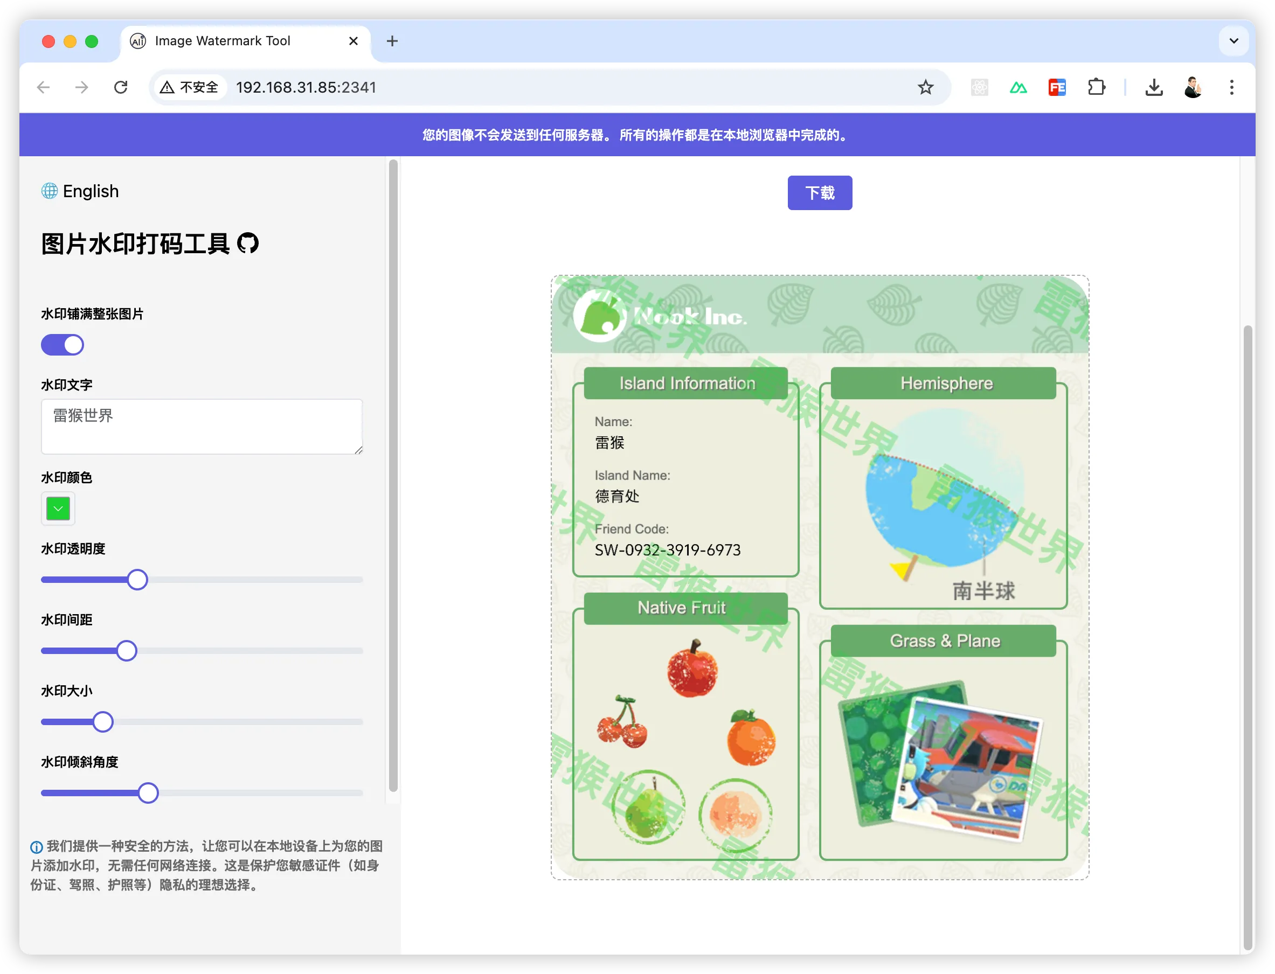
Task: Bookmark this page with the star icon
Action: [925, 88]
